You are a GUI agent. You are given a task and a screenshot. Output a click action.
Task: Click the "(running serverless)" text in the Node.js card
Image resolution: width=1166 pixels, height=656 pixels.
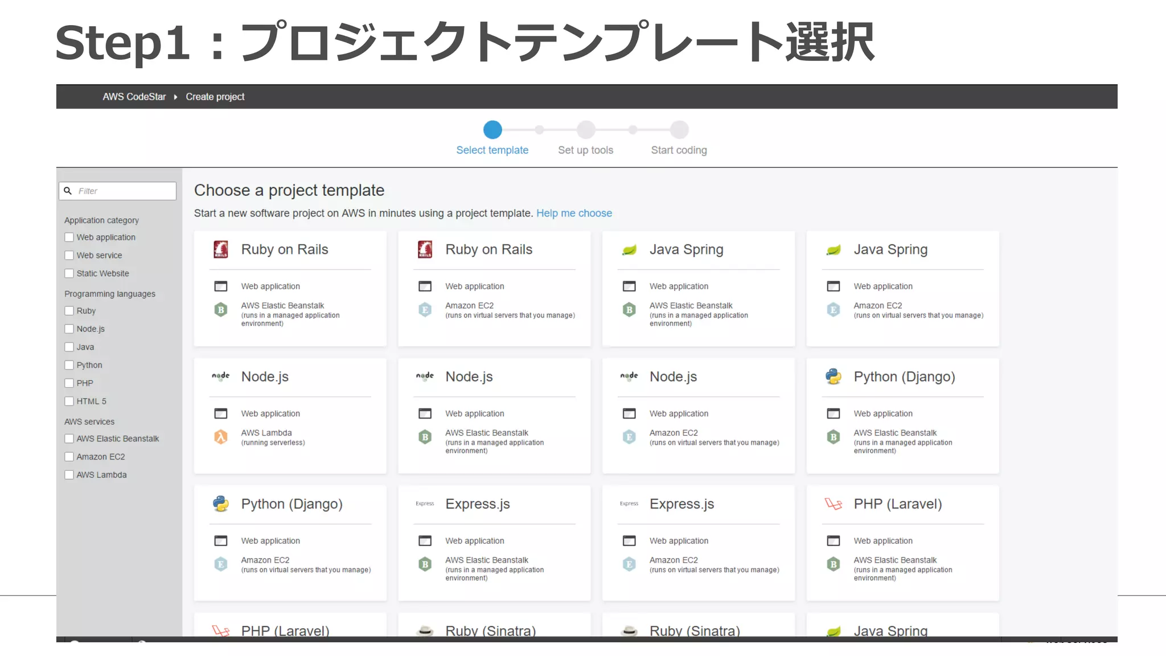(x=273, y=442)
